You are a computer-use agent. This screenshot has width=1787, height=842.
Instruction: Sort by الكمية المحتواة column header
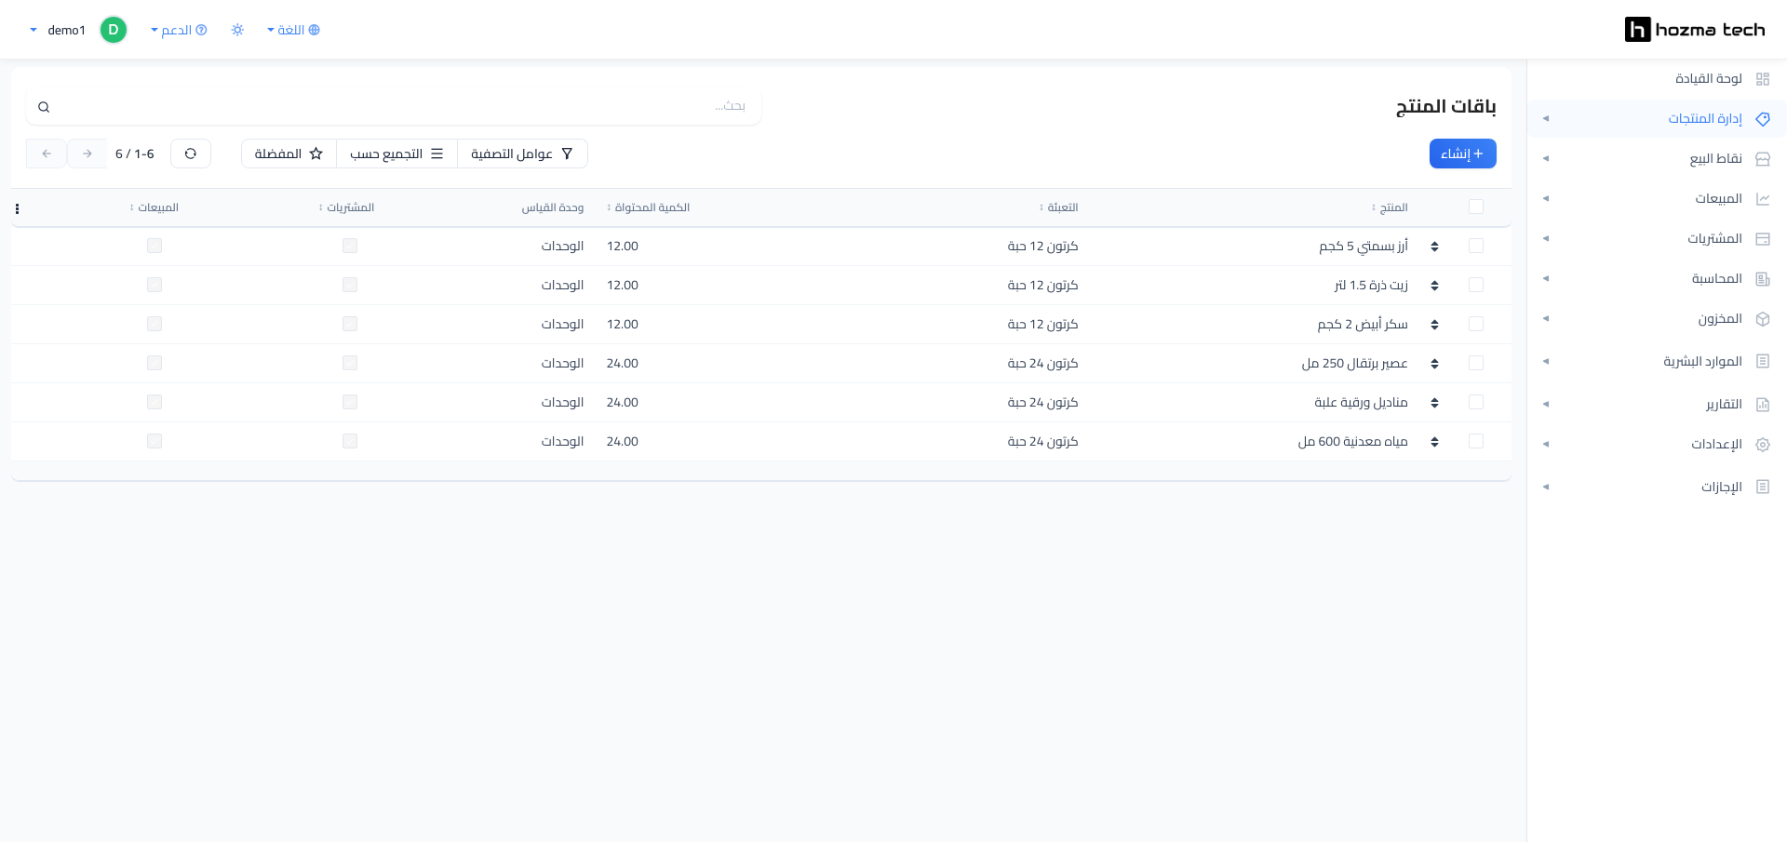click(x=649, y=207)
